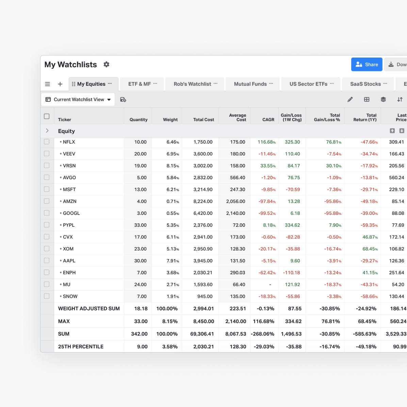
Task: Click the WEIGHT ADJUSTED SUM row label
Action: coord(89,309)
